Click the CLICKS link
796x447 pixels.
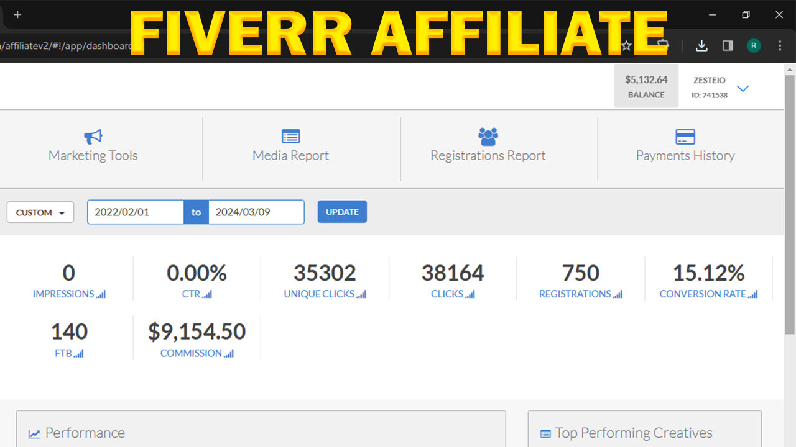click(x=447, y=294)
